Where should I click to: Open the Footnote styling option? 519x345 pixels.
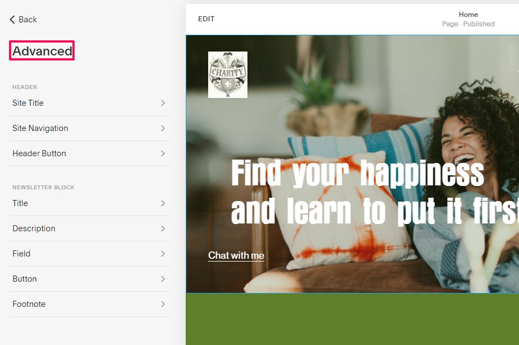tap(90, 304)
